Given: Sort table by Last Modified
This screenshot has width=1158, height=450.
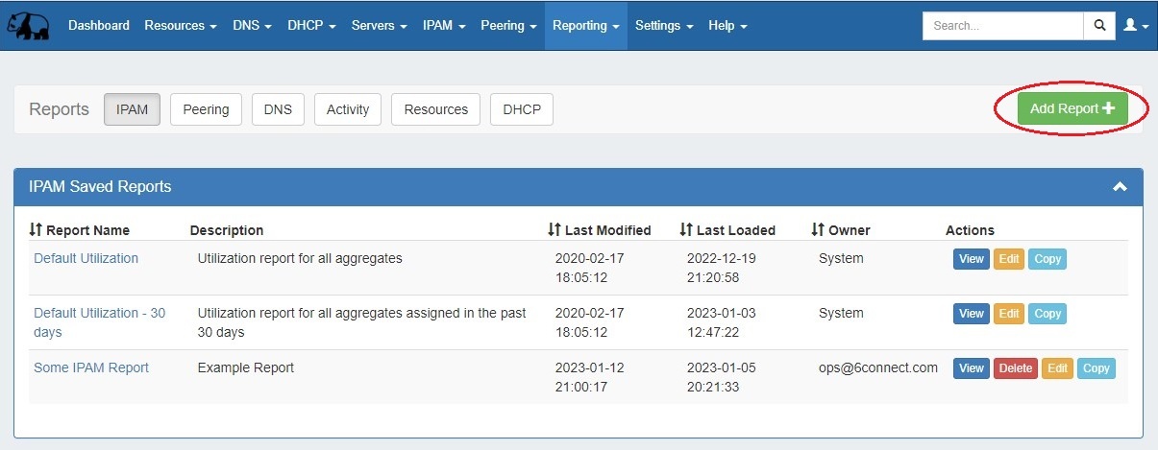Looking at the screenshot, I should pyautogui.click(x=600, y=230).
